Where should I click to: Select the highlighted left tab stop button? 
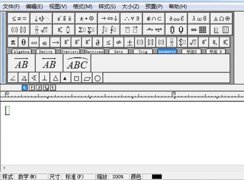(x=25, y=87)
